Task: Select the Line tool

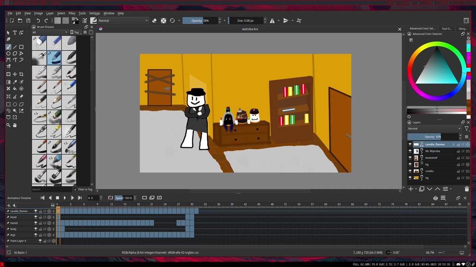Action: click(x=15, y=47)
